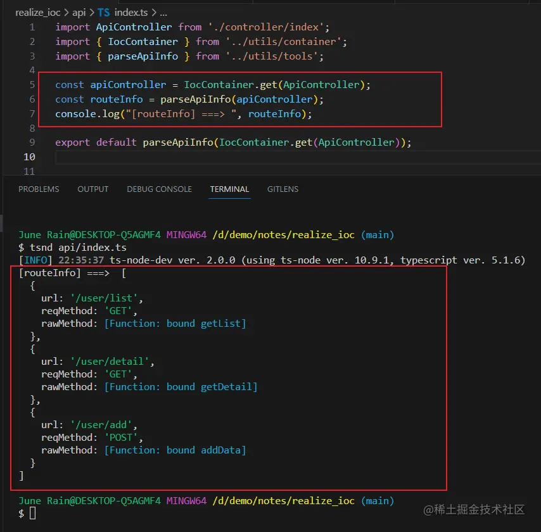541x532 pixels.
Task: Click '../utils/tools' import path
Action: point(272,56)
